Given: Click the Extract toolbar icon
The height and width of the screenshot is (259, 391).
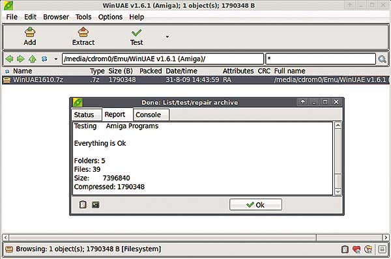Looking at the screenshot, I should (x=83, y=33).
